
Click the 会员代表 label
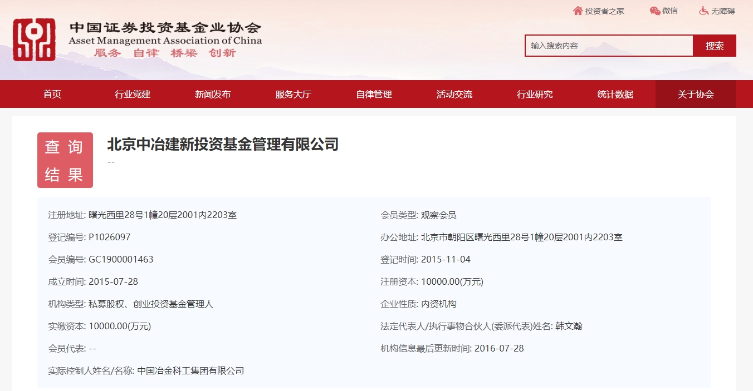(67, 349)
